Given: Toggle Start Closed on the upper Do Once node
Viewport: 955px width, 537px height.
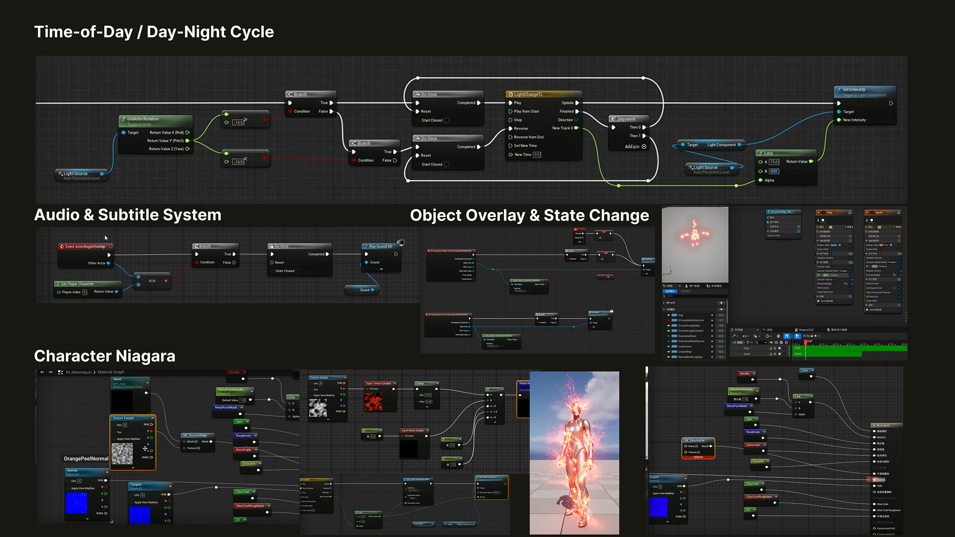Looking at the screenshot, I should click(447, 120).
